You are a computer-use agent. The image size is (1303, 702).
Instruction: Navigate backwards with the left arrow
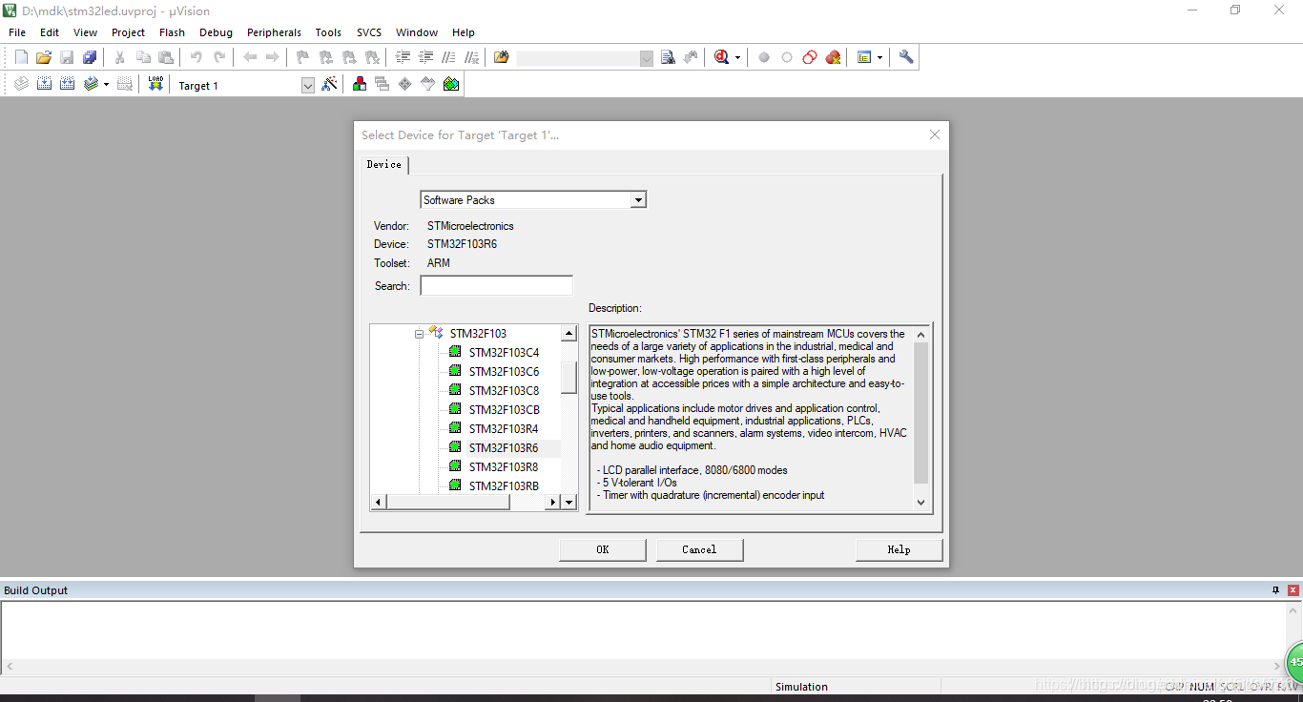(250, 57)
